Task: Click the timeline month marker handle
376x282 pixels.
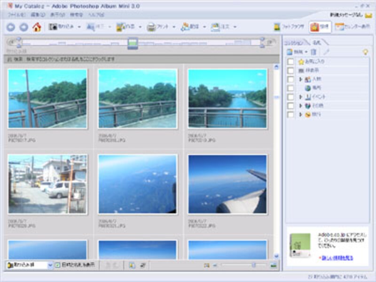Action: (133, 43)
